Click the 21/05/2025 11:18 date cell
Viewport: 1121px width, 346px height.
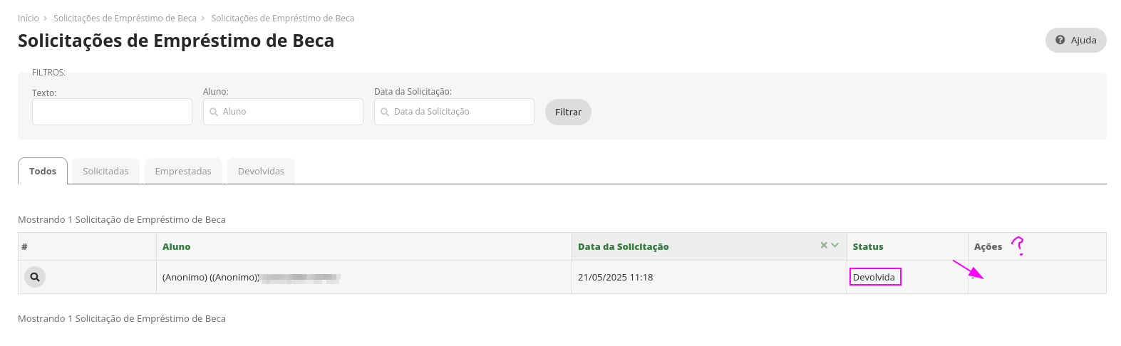click(x=615, y=277)
